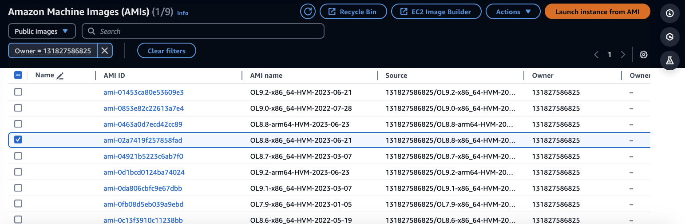Click AMI name OL8.8-x86_64-HVM-2023-06-21
This screenshot has width=685, height=224.
(x=301, y=140)
